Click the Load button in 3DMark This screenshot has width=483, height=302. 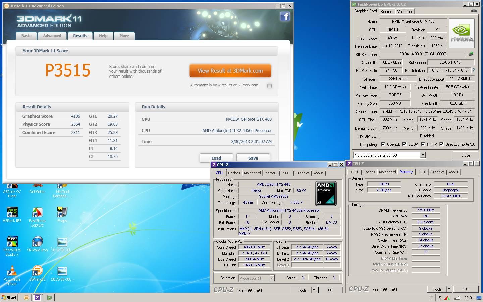[x=216, y=158]
